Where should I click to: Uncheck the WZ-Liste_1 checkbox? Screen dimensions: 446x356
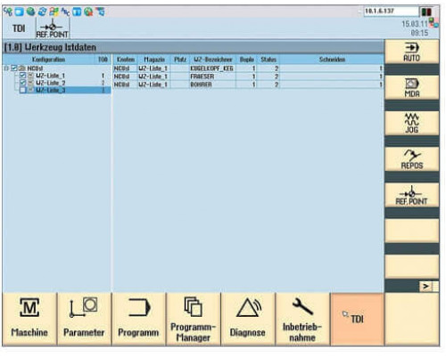click(x=23, y=76)
